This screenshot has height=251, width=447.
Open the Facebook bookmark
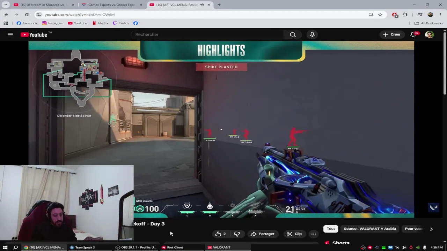click(27, 23)
